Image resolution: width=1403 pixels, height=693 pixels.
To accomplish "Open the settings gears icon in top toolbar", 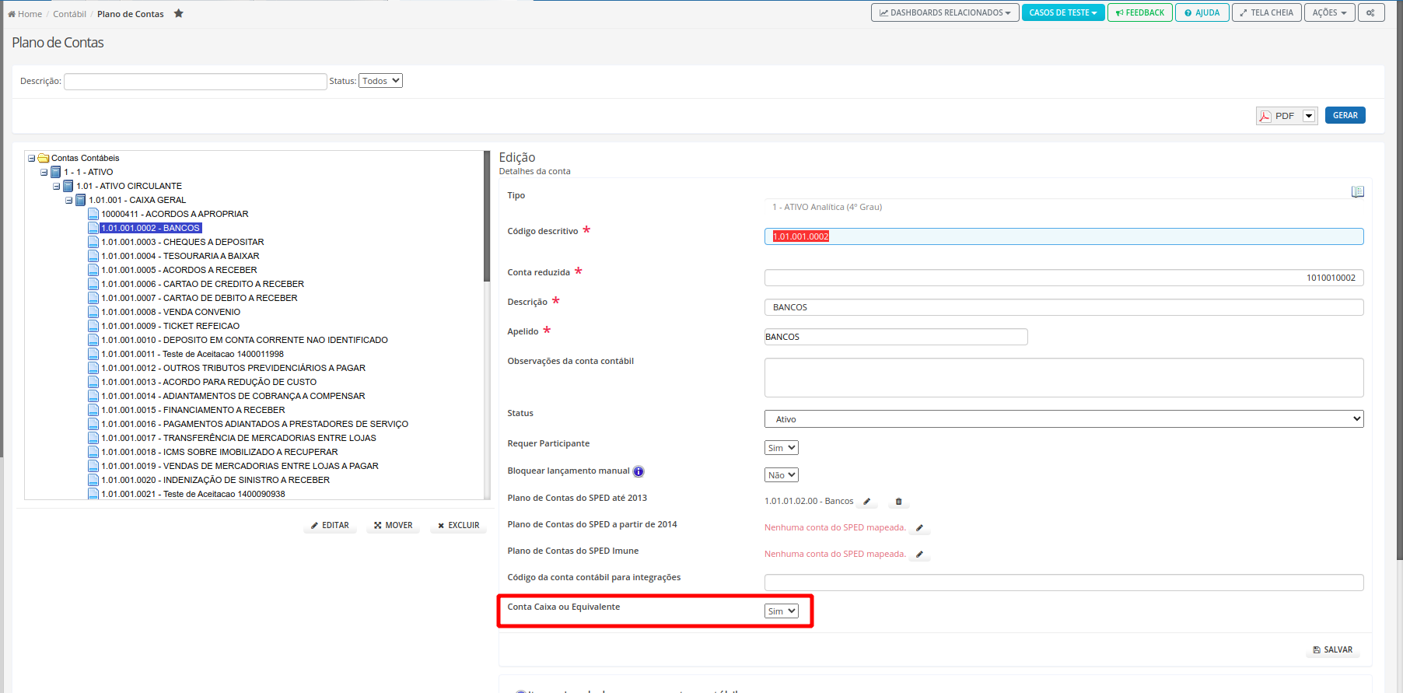I will pyautogui.click(x=1370, y=12).
